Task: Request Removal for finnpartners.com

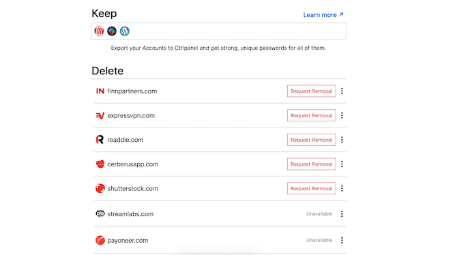Action: click(311, 91)
